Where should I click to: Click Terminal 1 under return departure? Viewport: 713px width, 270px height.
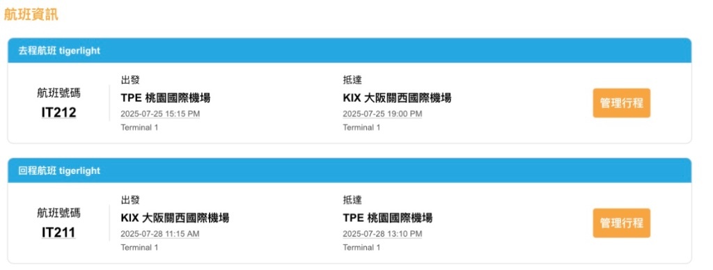point(139,248)
